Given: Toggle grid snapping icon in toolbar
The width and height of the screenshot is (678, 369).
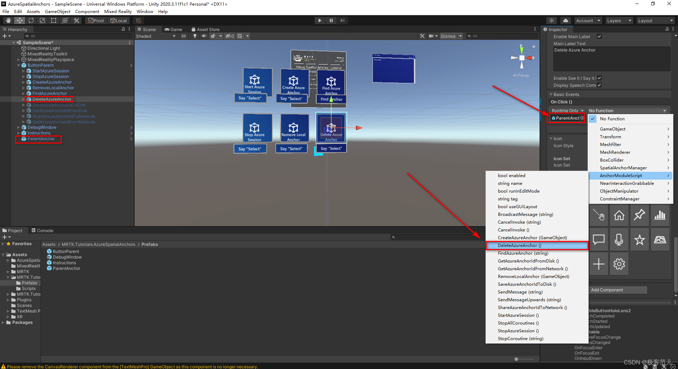Looking at the screenshot, I should click(138, 20).
